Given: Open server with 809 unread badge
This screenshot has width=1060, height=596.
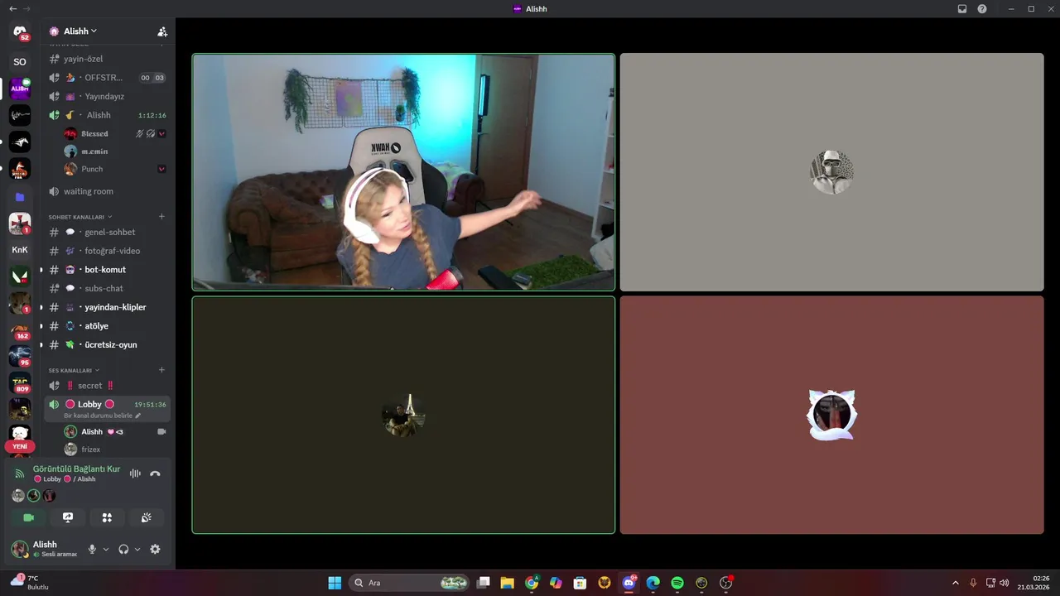Looking at the screenshot, I should (x=20, y=383).
